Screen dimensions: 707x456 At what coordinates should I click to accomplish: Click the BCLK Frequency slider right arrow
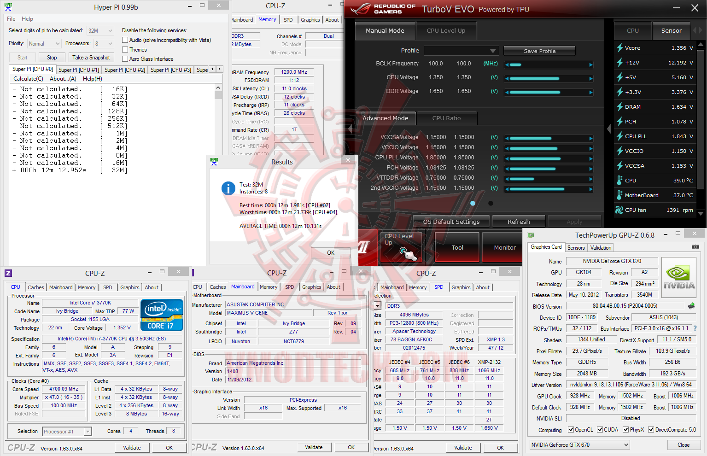coord(590,65)
